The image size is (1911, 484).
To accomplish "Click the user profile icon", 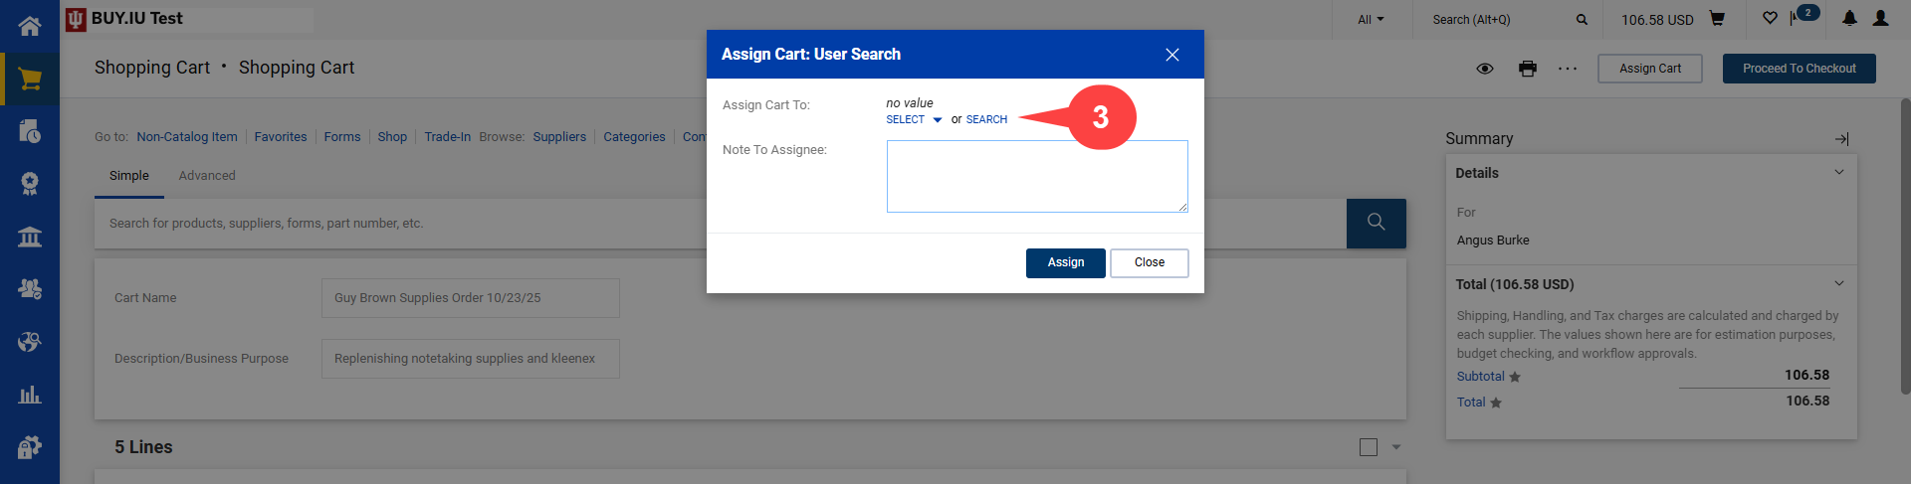I will click(1880, 19).
